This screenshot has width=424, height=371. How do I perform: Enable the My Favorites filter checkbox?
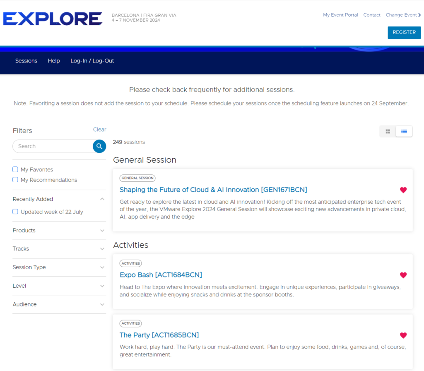15,169
